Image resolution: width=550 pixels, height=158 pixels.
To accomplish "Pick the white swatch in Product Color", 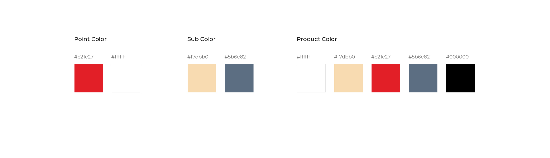I will (311, 78).
